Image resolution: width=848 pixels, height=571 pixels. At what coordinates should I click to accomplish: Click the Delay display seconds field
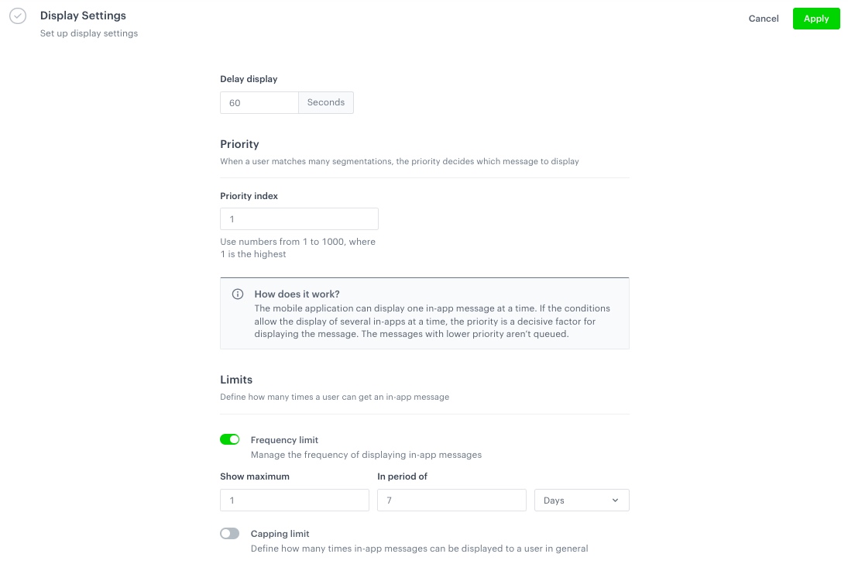pos(259,102)
